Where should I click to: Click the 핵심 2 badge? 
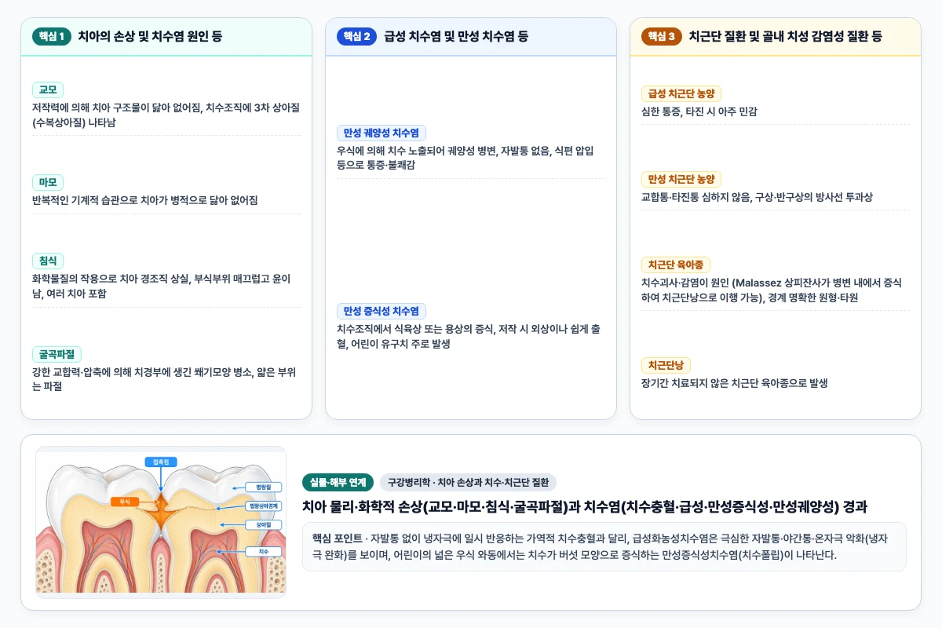tap(356, 36)
